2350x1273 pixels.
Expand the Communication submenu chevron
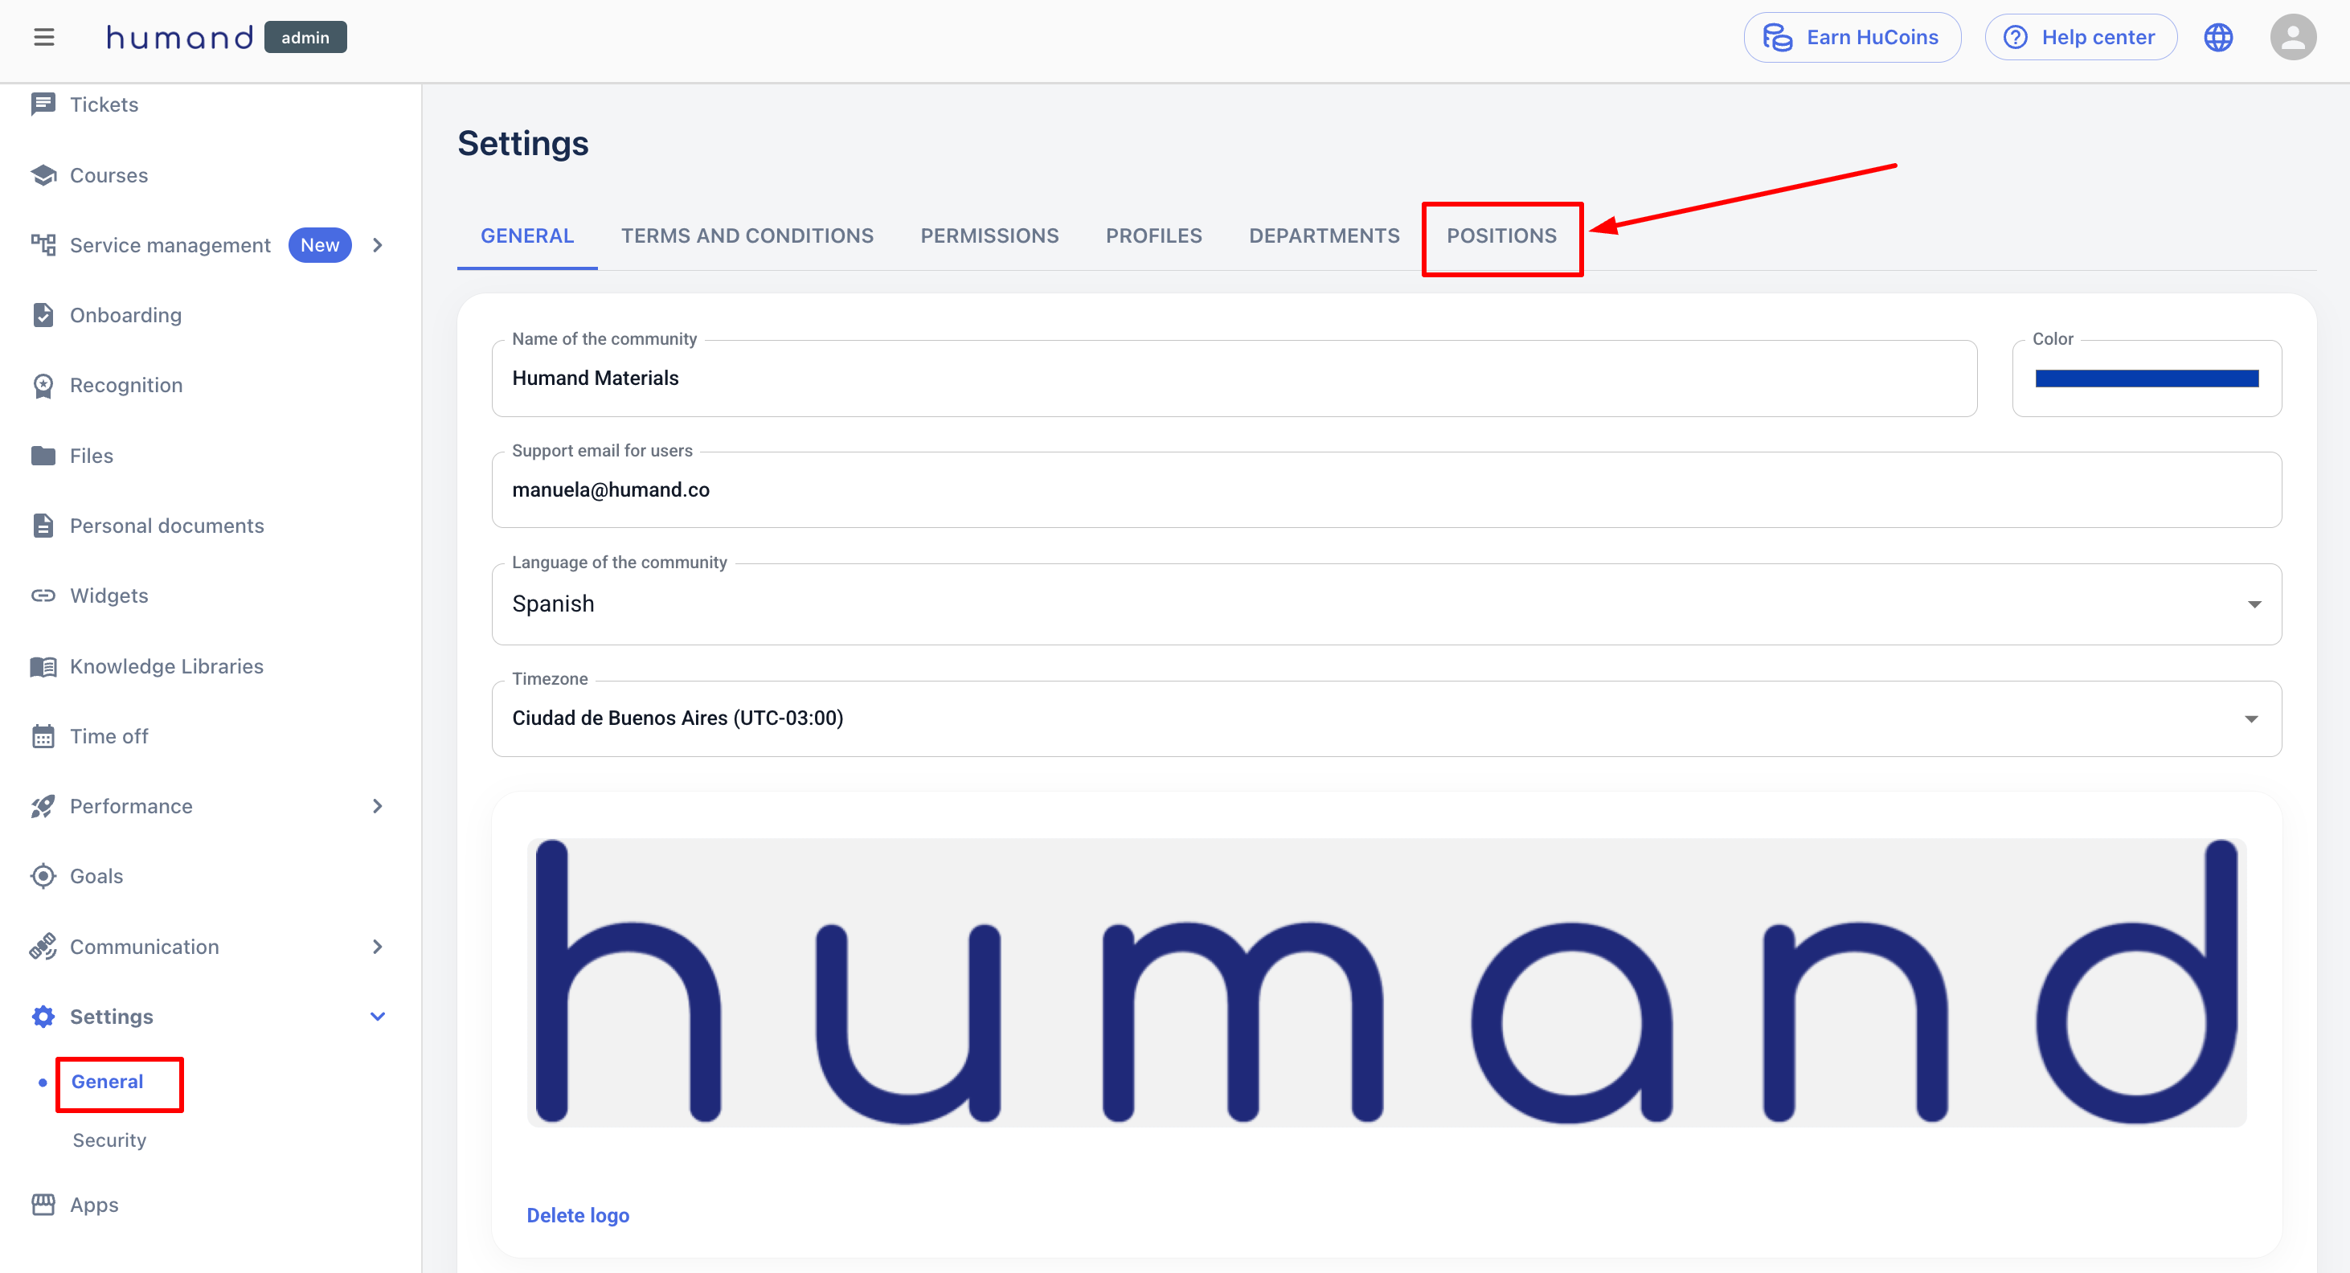[x=378, y=946]
